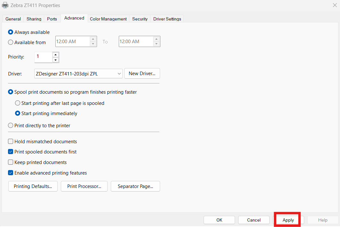The height and width of the screenshot is (227, 340).
Task: Open Separator Page... dialog
Action: click(x=135, y=186)
